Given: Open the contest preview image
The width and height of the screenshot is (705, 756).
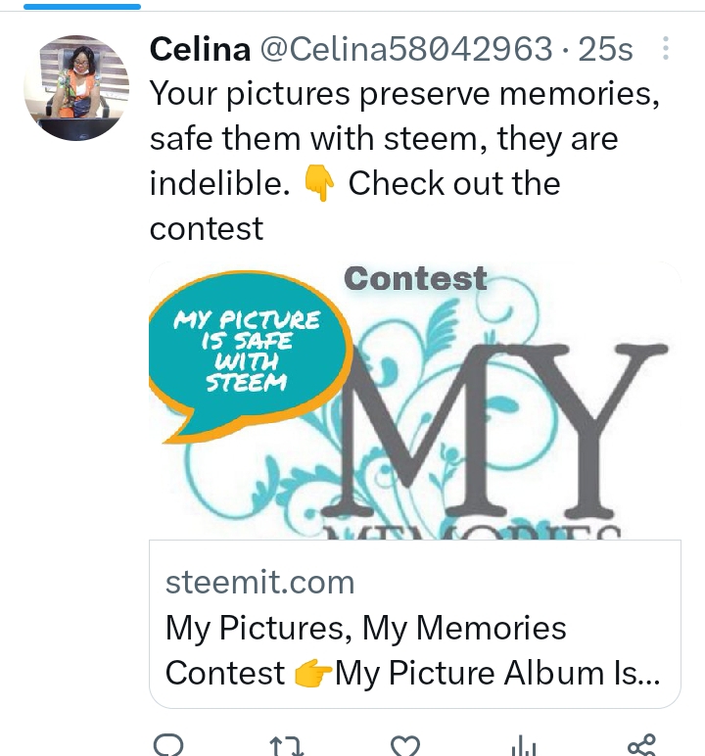Looking at the screenshot, I should tap(415, 401).
